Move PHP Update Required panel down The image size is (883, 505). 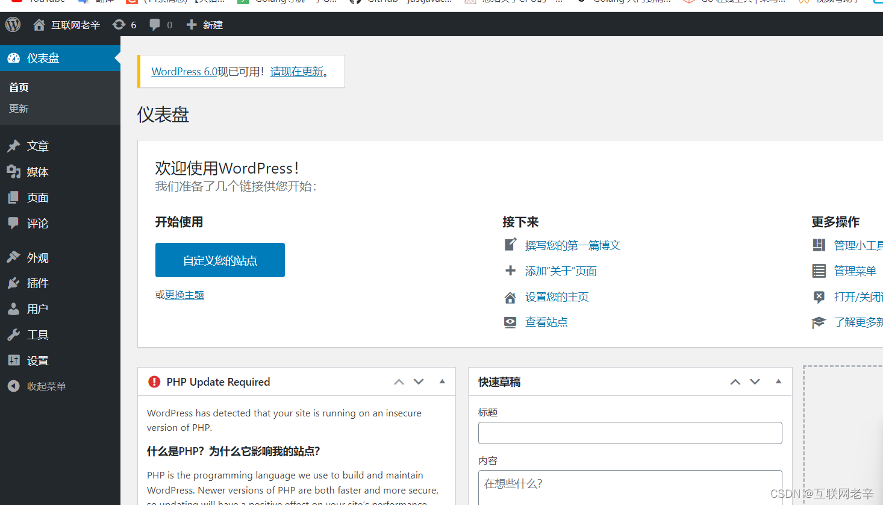tap(419, 381)
